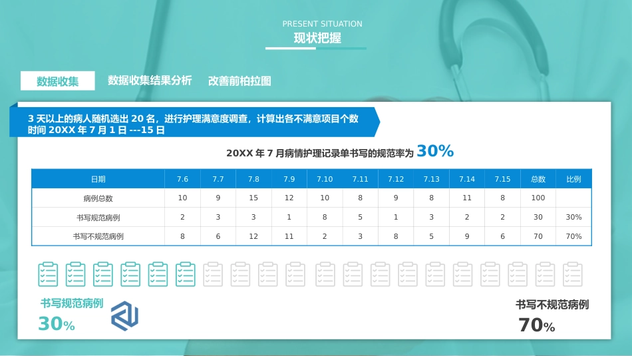Click the 现状把握 slide title
This screenshot has width=632, height=356.
(x=317, y=38)
